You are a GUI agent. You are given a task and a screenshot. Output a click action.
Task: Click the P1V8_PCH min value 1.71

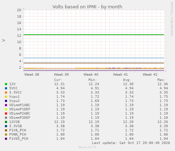point(95,130)
